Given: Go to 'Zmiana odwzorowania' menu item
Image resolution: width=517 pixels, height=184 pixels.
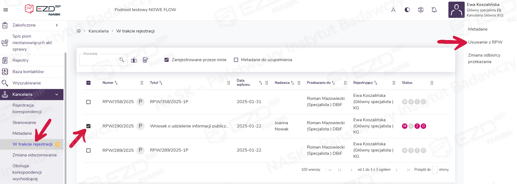Looking at the screenshot, I should [x=34, y=155].
